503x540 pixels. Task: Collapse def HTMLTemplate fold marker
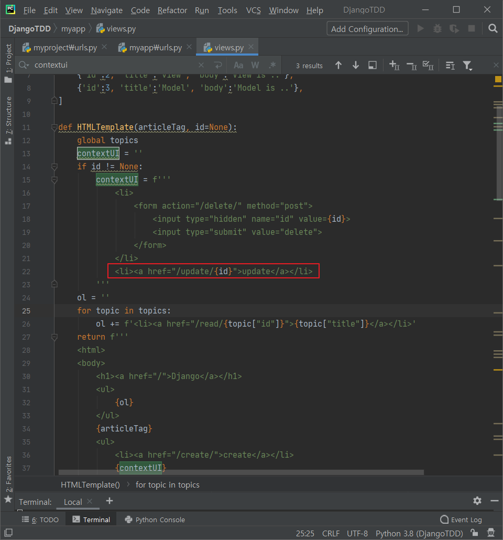[x=54, y=127]
